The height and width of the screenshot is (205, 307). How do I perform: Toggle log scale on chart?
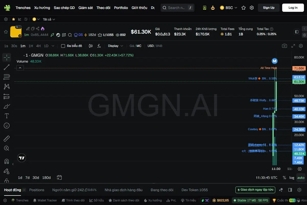point(292,178)
